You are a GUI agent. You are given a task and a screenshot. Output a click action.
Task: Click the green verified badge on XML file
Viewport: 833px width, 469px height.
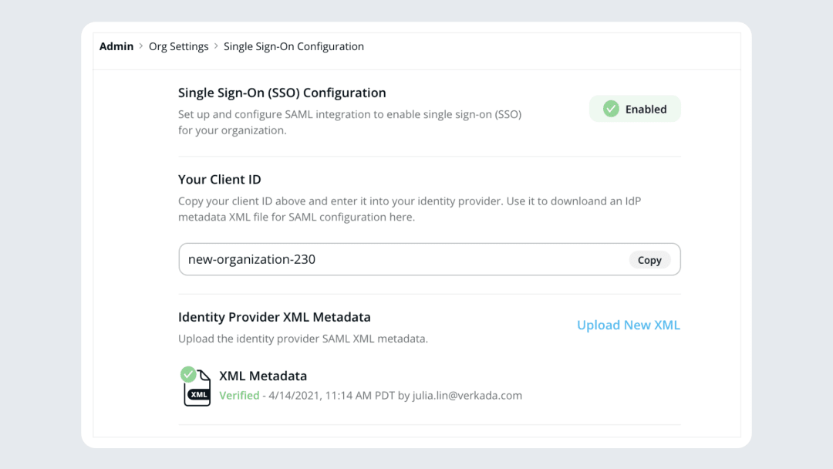(188, 374)
